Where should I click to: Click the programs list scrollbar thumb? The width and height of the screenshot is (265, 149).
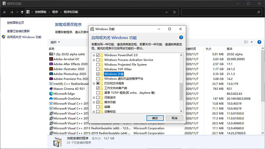263,76
